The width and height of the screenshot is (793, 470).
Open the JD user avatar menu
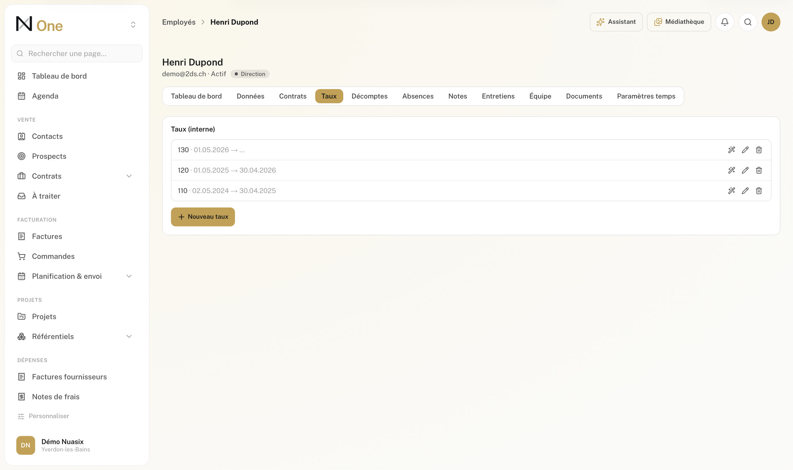click(x=771, y=22)
